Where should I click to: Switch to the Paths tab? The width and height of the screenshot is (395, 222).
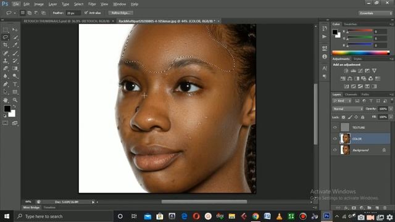[x=365, y=94]
